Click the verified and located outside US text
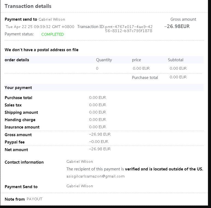211x208 pixels. [164, 169]
